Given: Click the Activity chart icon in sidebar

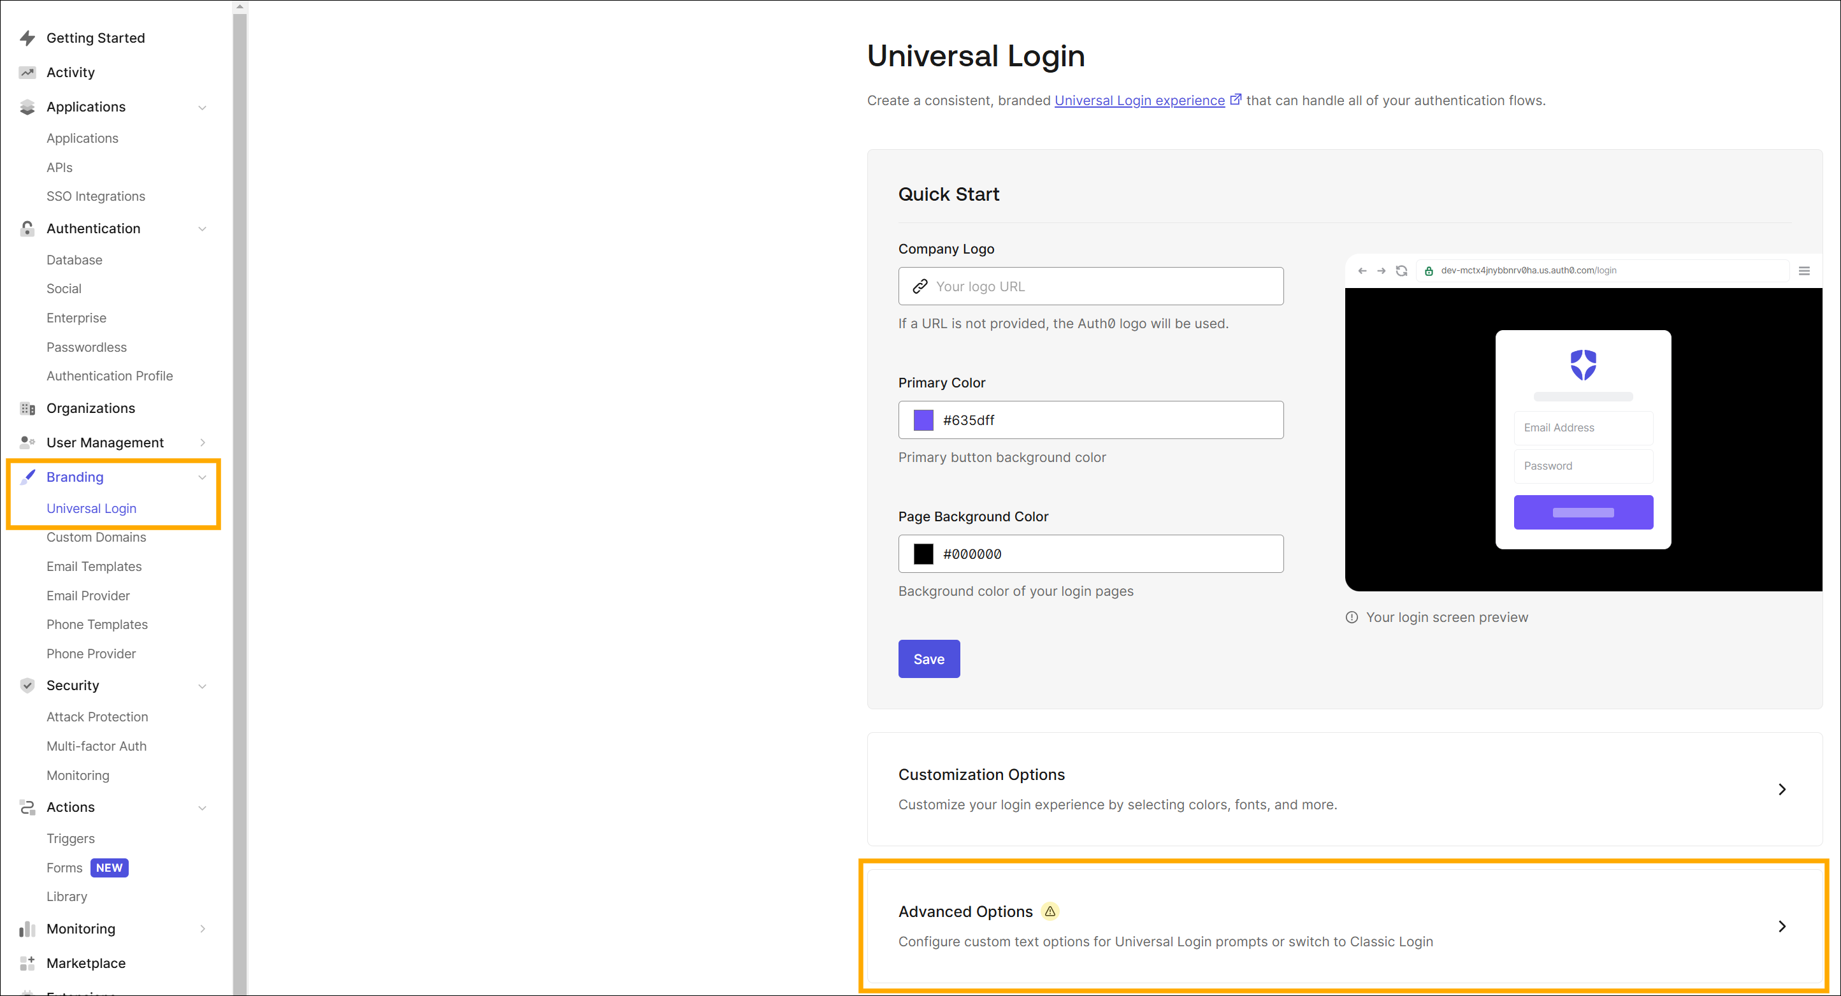Looking at the screenshot, I should pyautogui.click(x=27, y=72).
